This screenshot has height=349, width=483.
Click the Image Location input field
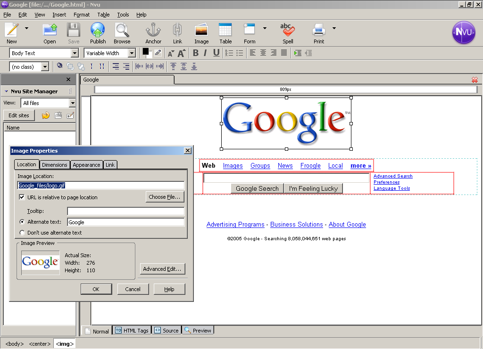pyautogui.click(x=101, y=185)
